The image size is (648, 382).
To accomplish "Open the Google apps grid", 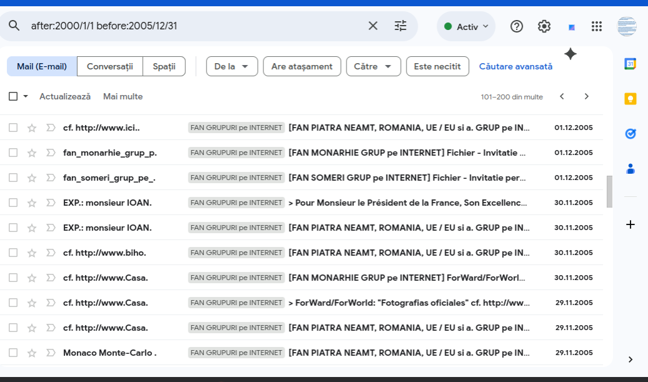I will tap(597, 26).
